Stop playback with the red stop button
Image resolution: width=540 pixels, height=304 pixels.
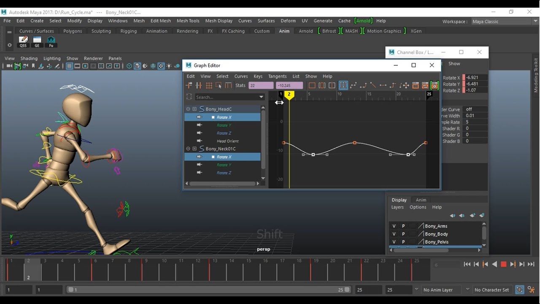tap(503, 264)
